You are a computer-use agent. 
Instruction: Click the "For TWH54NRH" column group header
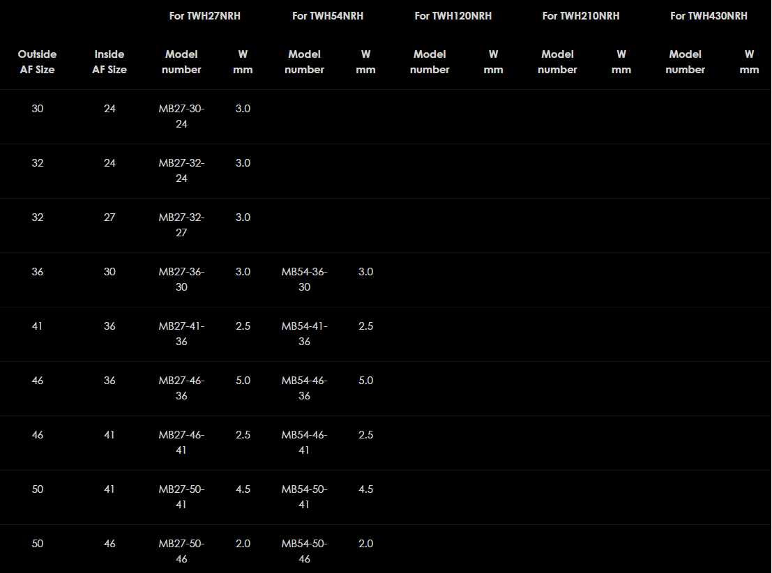click(x=327, y=15)
